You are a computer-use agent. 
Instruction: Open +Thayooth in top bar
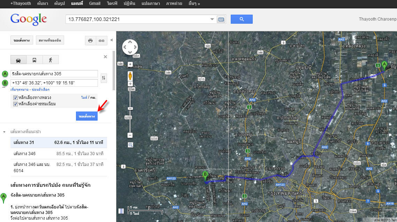coord(21,3)
